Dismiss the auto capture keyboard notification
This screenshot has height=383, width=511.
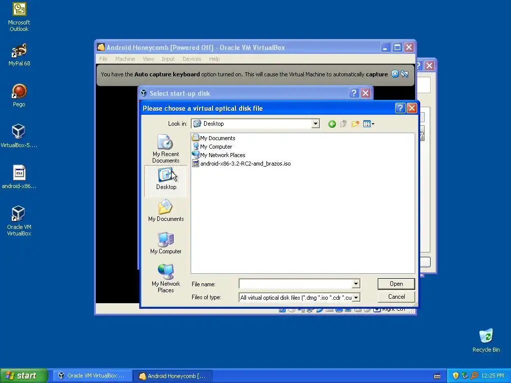395,74
